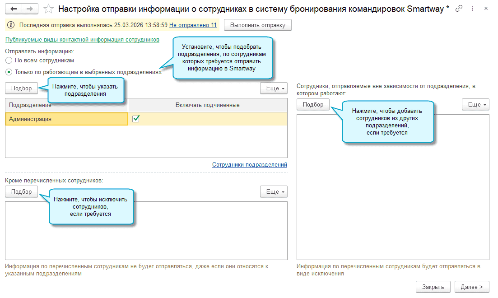Toggle 'Включать подчиненные' checkbox for Администрация
This screenshot has height=298, width=498.
click(136, 119)
